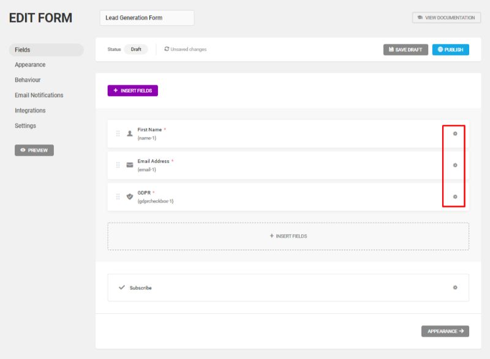The width and height of the screenshot is (490, 359).
Task: Open settings gear for First Name field
Action: point(455,133)
